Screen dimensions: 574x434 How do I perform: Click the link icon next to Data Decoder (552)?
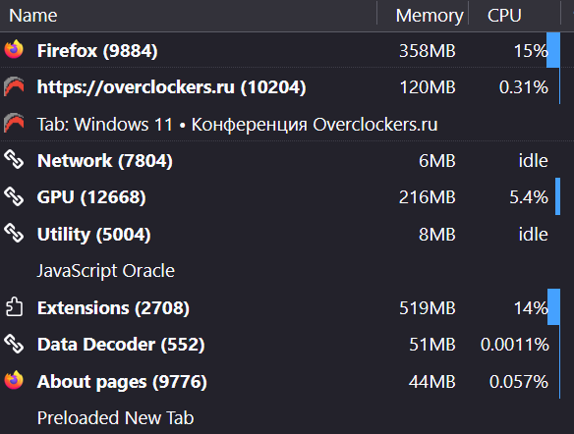click(x=14, y=344)
